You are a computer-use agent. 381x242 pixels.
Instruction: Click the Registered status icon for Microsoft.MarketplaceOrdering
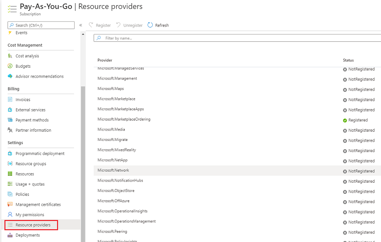click(346, 120)
